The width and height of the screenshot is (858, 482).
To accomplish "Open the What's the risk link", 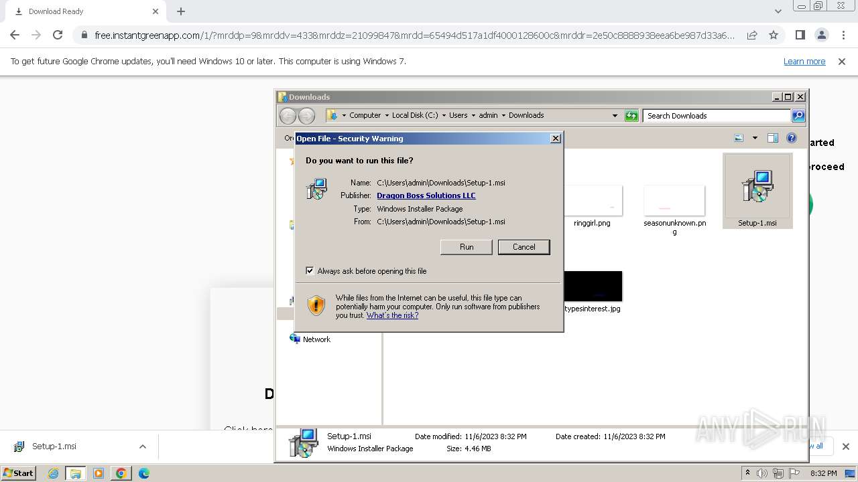I will [x=392, y=315].
